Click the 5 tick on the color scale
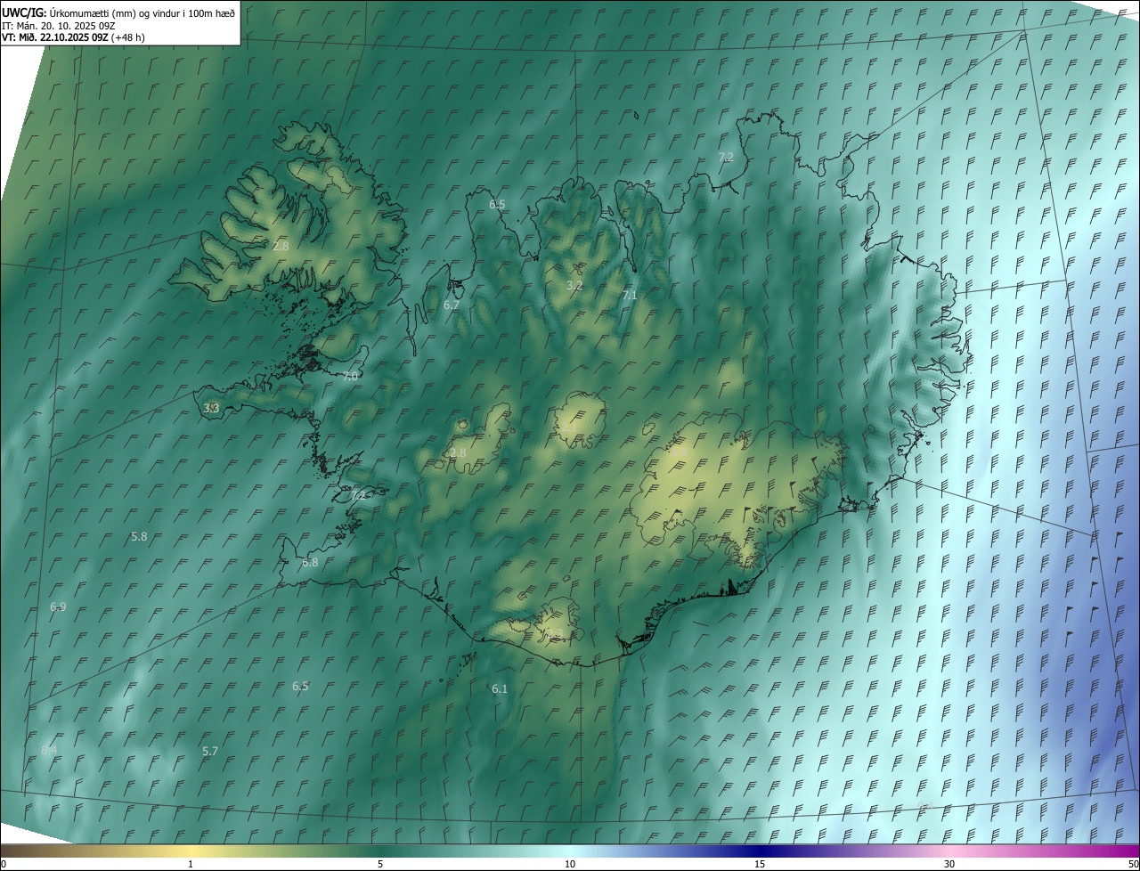 380,864
